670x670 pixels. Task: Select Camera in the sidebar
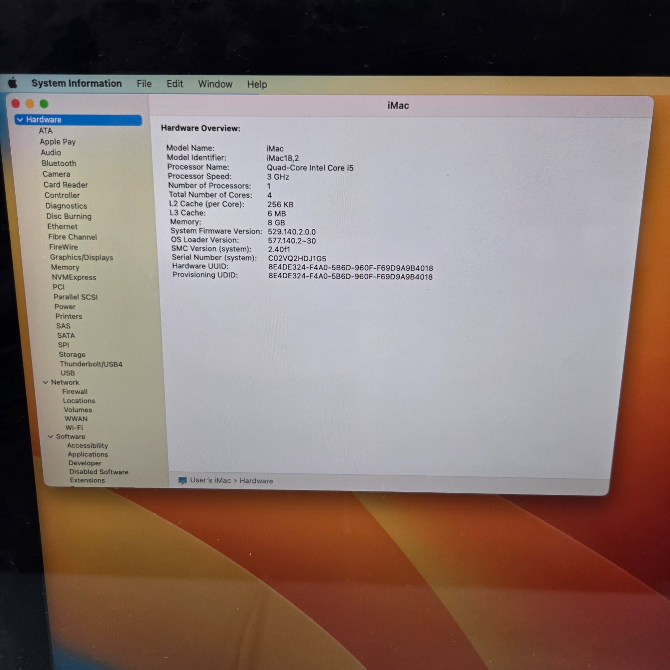point(56,174)
